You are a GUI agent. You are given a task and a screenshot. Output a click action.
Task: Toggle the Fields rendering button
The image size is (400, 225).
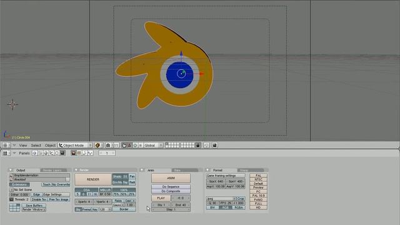(118, 201)
